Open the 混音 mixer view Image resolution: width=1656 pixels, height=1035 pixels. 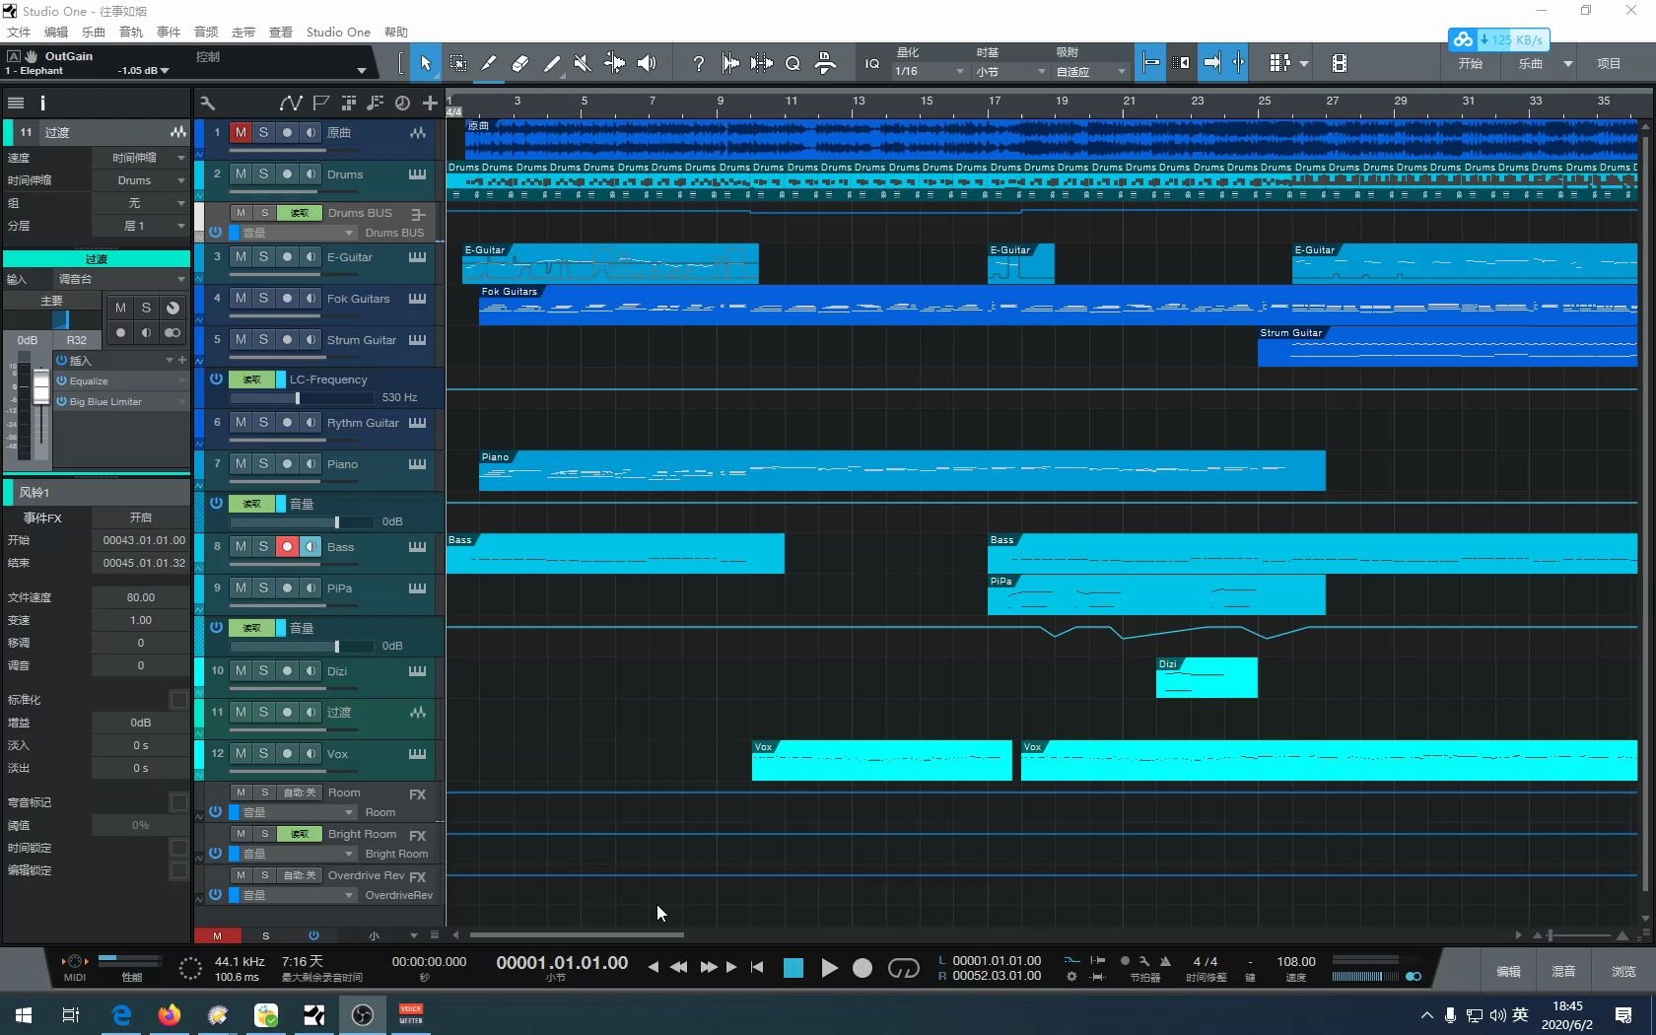(1563, 971)
